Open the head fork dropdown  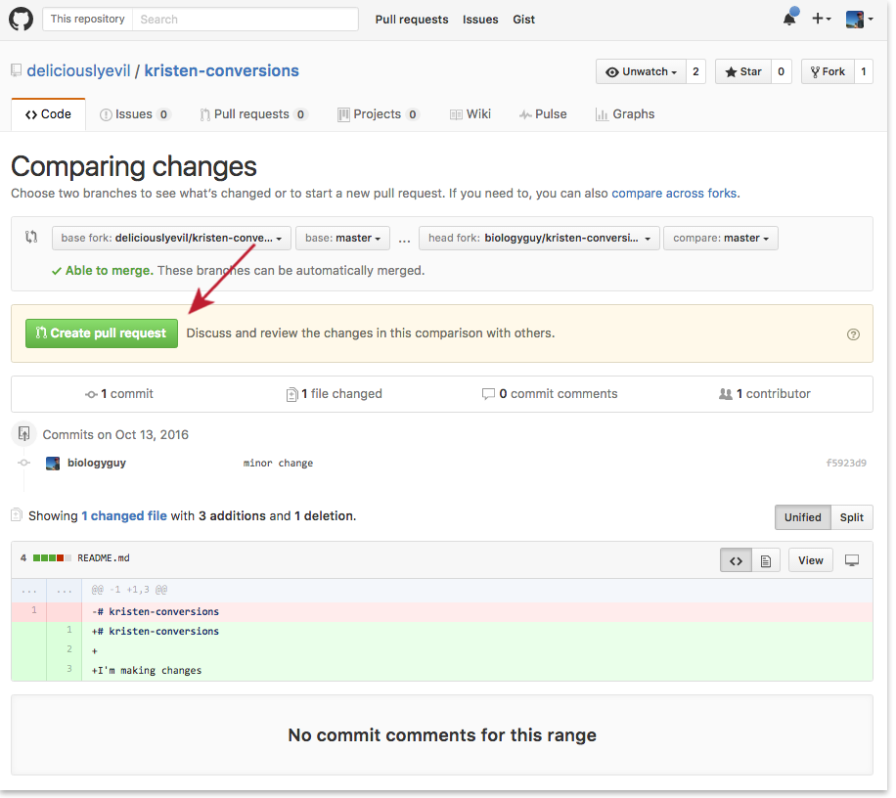click(x=539, y=239)
